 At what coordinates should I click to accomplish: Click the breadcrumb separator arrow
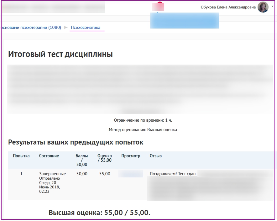pos(66,28)
